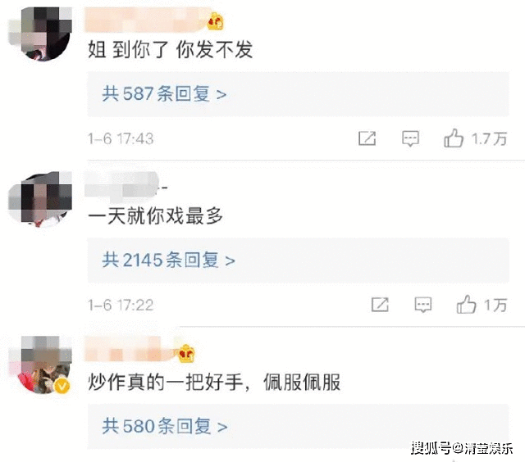This screenshot has height=462, width=525.
Task: Open the first commenter's blurred username
Action: [146, 20]
